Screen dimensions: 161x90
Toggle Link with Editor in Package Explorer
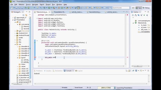coord(26,15)
